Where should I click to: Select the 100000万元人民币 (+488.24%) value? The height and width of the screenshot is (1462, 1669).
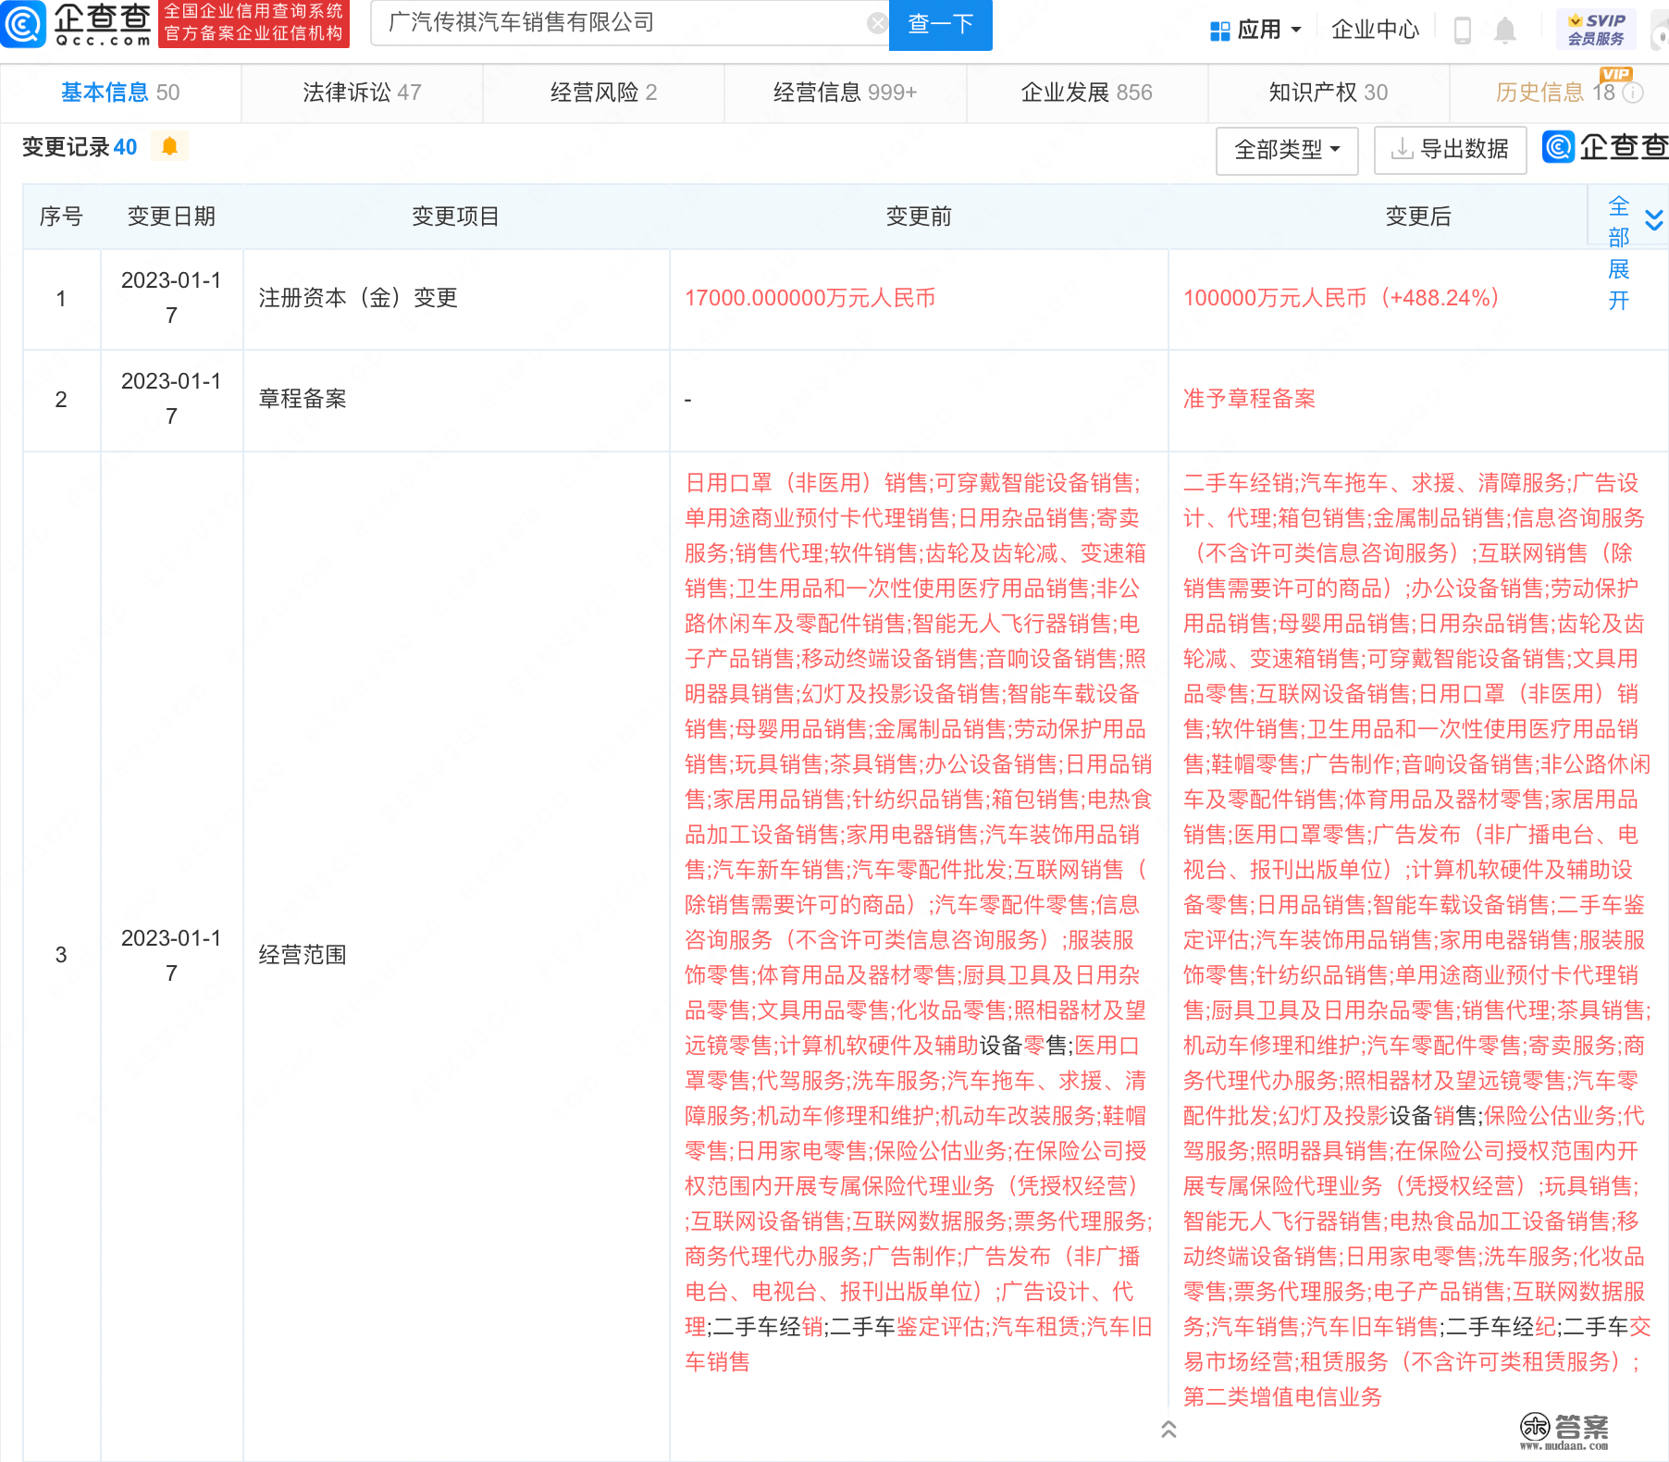(1341, 298)
